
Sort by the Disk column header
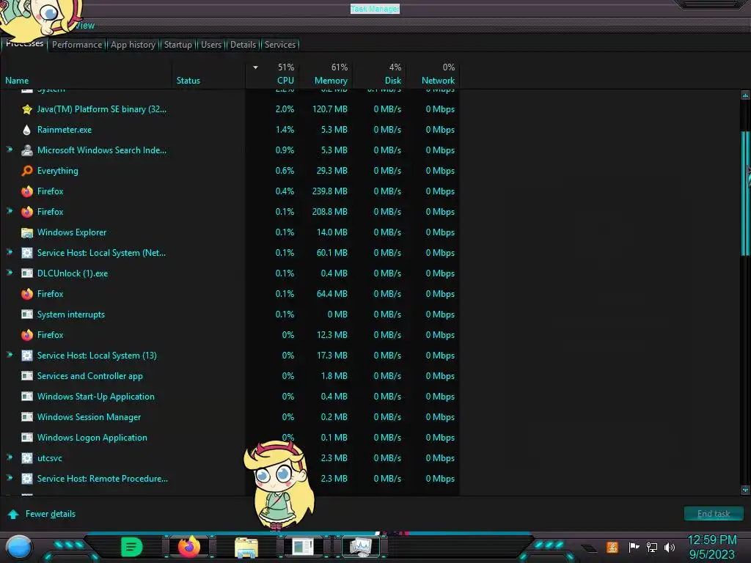tap(393, 81)
